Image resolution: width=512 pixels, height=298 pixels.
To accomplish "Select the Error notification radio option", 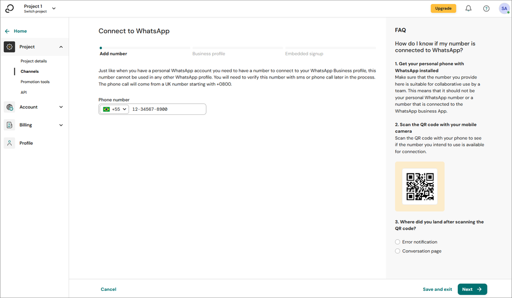I will tap(398, 242).
